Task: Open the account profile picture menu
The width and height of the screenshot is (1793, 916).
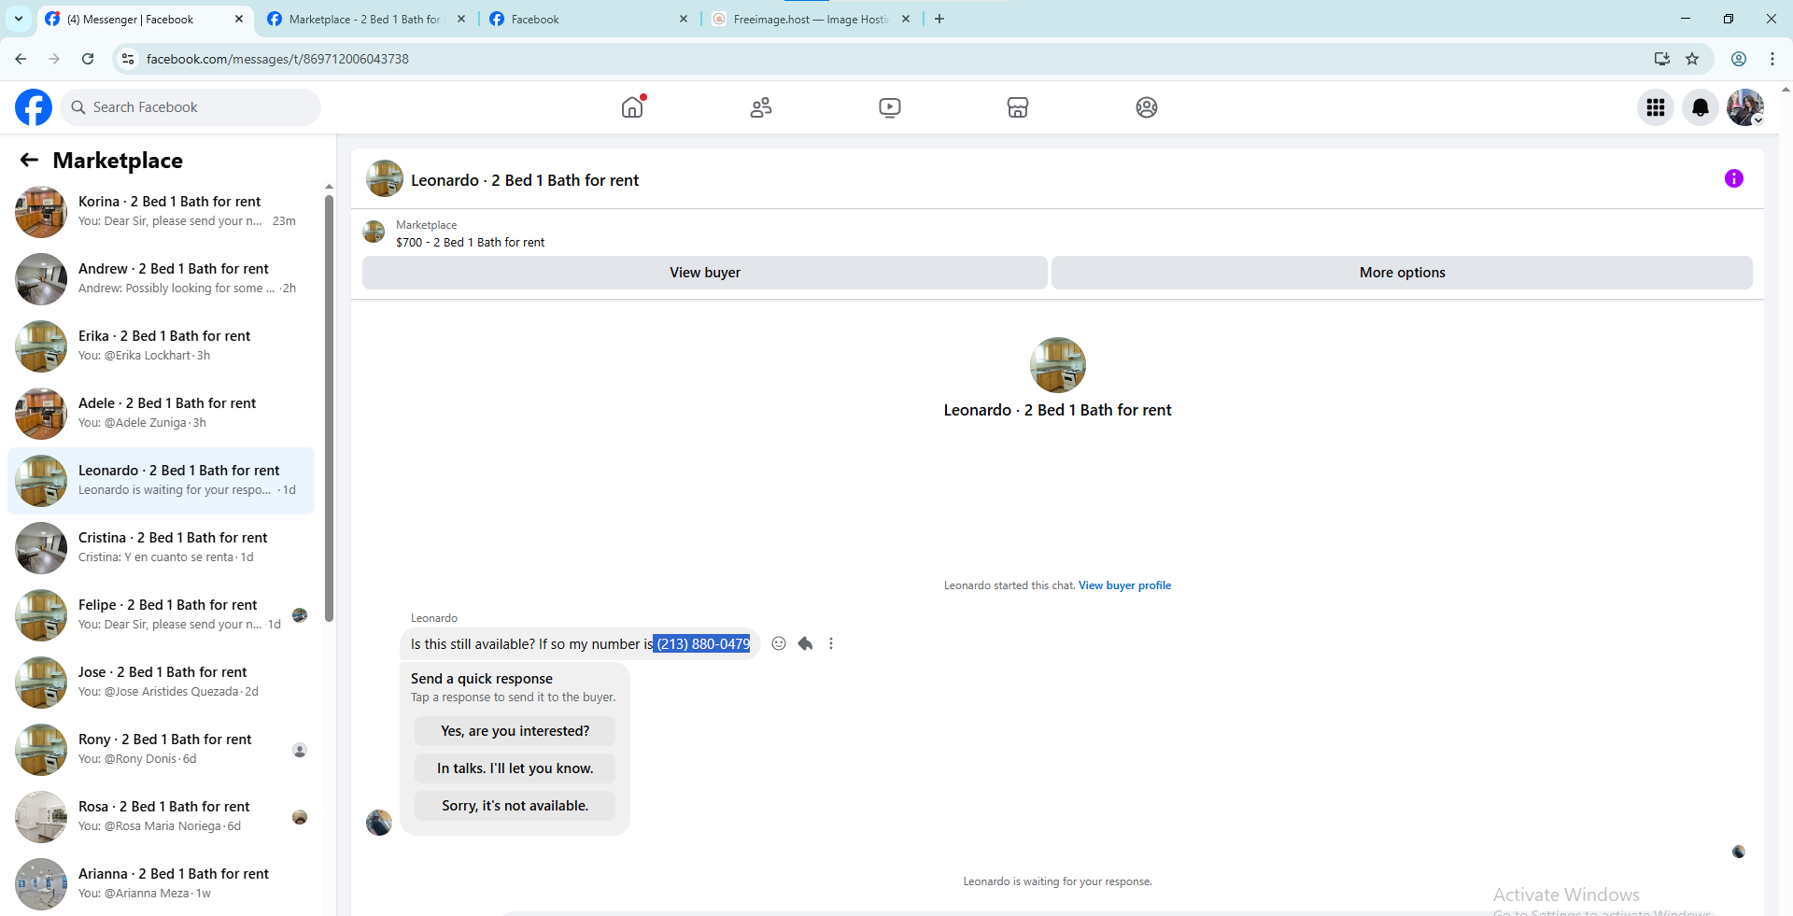Action: pos(1745,107)
